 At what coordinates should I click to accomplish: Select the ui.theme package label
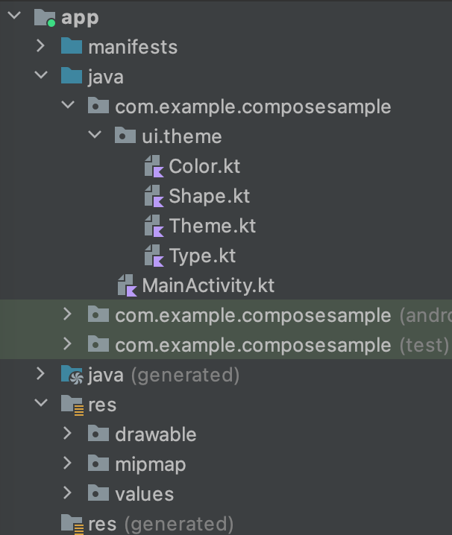(x=182, y=136)
